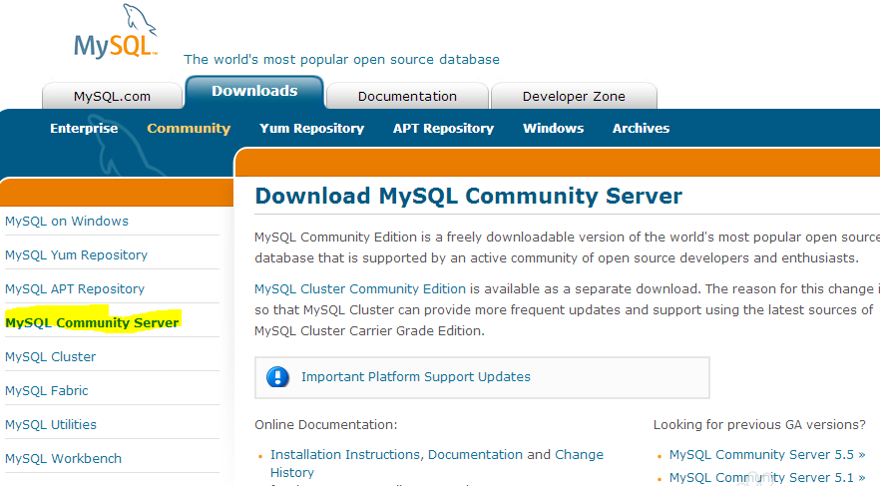The height and width of the screenshot is (486, 880).
Task: Follow MySQL Cluster Community Edition link
Action: coord(360,289)
